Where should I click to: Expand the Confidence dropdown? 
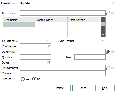pos(35,46)
